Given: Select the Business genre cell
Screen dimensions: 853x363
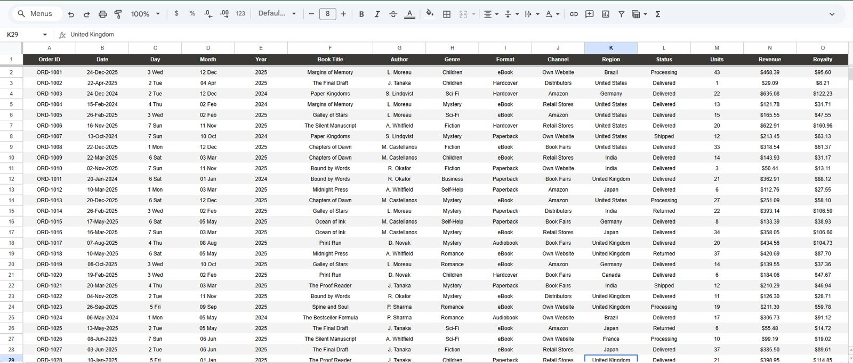Looking at the screenshot, I should (452, 179).
